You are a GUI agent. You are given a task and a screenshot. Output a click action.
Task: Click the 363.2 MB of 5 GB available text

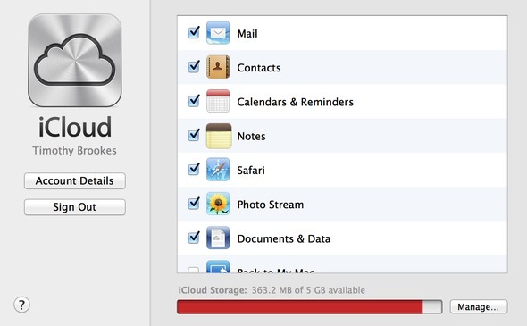click(x=308, y=290)
